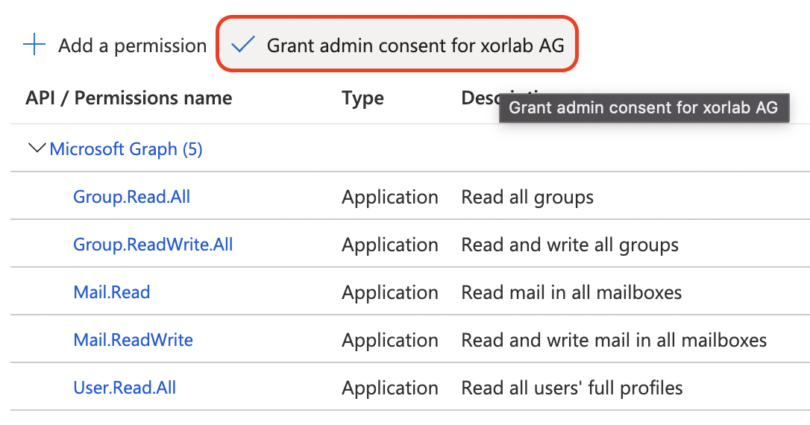Click the 'Read all groups' description
Image resolution: width=810 pixels, height=425 pixels.
pos(527,198)
